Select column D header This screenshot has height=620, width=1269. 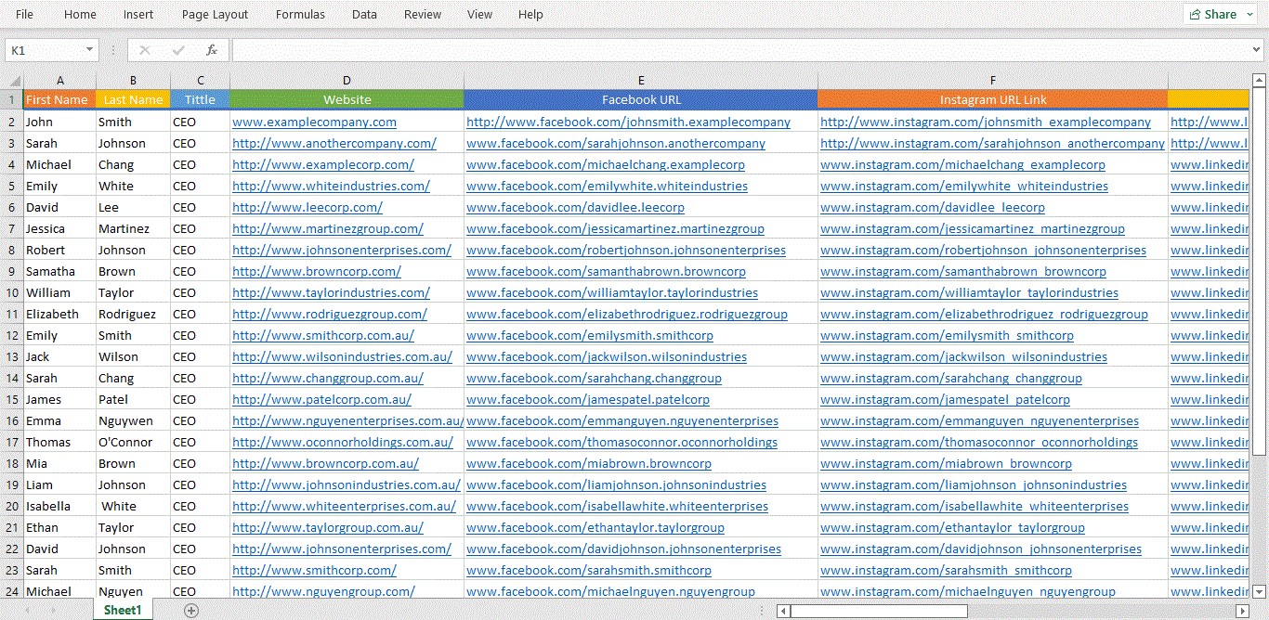coord(347,81)
